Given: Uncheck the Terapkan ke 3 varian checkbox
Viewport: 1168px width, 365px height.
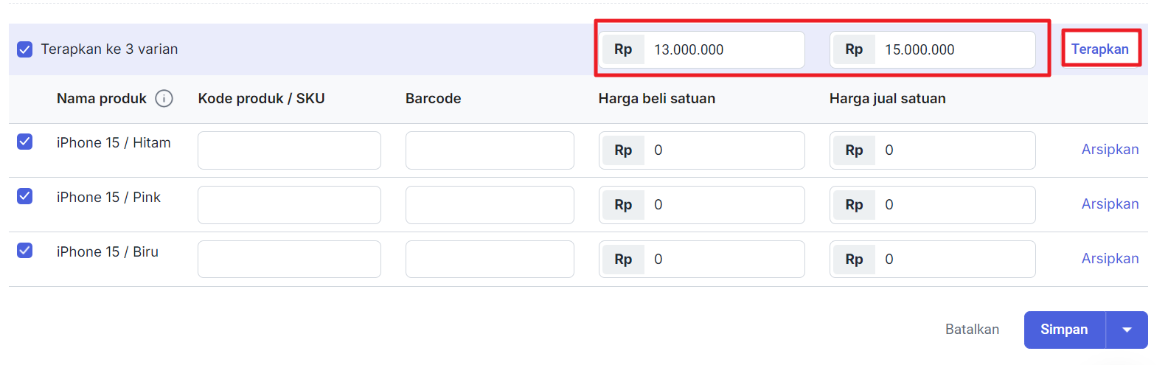Looking at the screenshot, I should point(25,49).
